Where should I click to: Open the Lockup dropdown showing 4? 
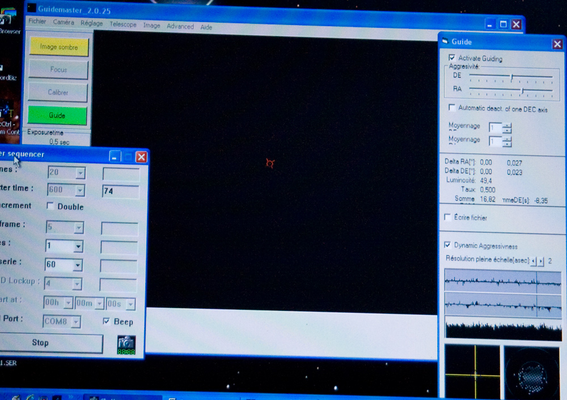click(77, 284)
